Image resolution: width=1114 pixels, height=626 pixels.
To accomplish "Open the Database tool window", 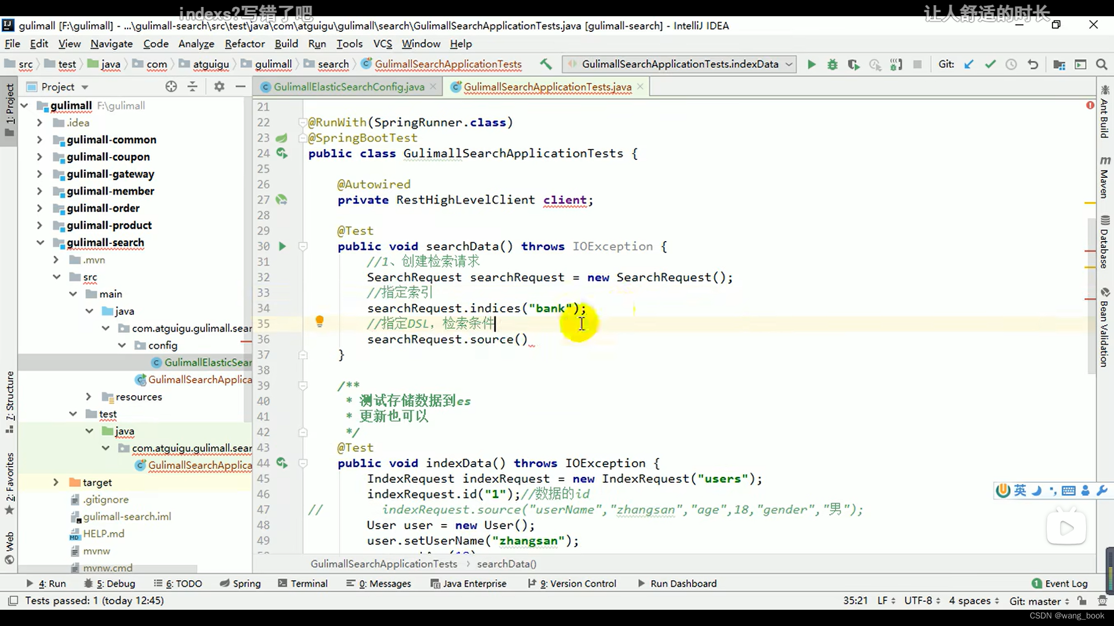I will [x=1105, y=242].
